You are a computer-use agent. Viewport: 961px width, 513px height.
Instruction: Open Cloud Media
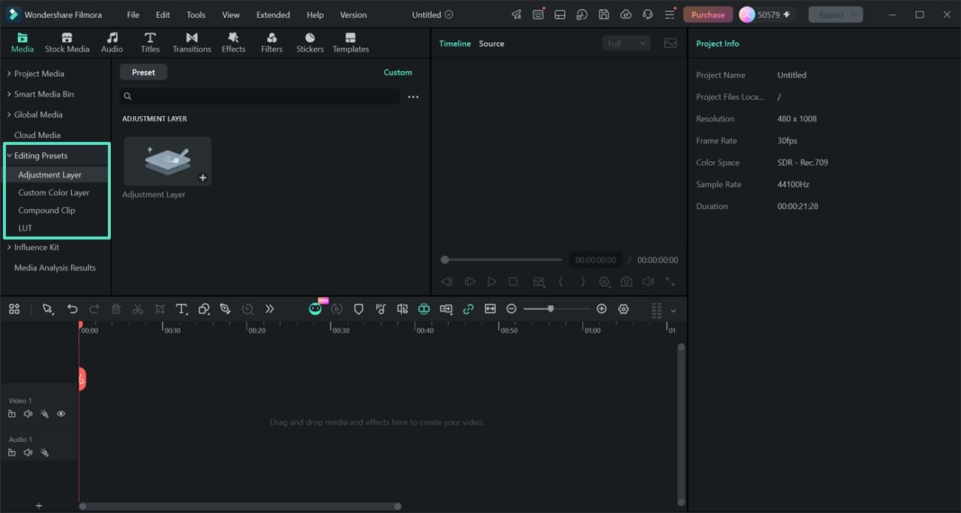(x=37, y=135)
